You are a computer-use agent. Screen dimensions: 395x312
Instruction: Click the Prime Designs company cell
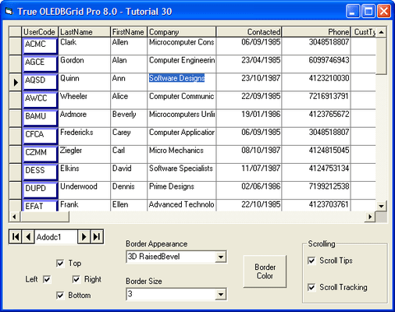[x=182, y=190]
